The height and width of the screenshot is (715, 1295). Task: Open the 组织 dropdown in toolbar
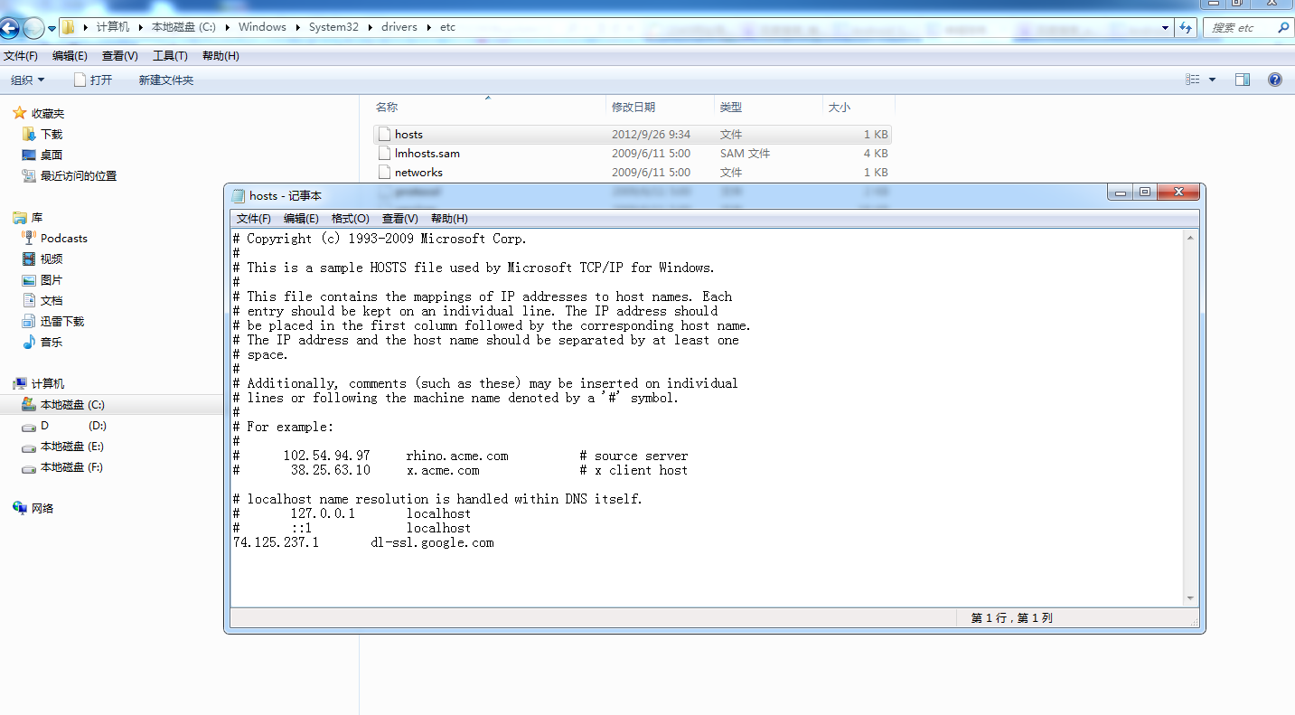click(28, 80)
